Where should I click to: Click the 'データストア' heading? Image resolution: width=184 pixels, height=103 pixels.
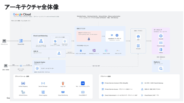tap(158, 30)
